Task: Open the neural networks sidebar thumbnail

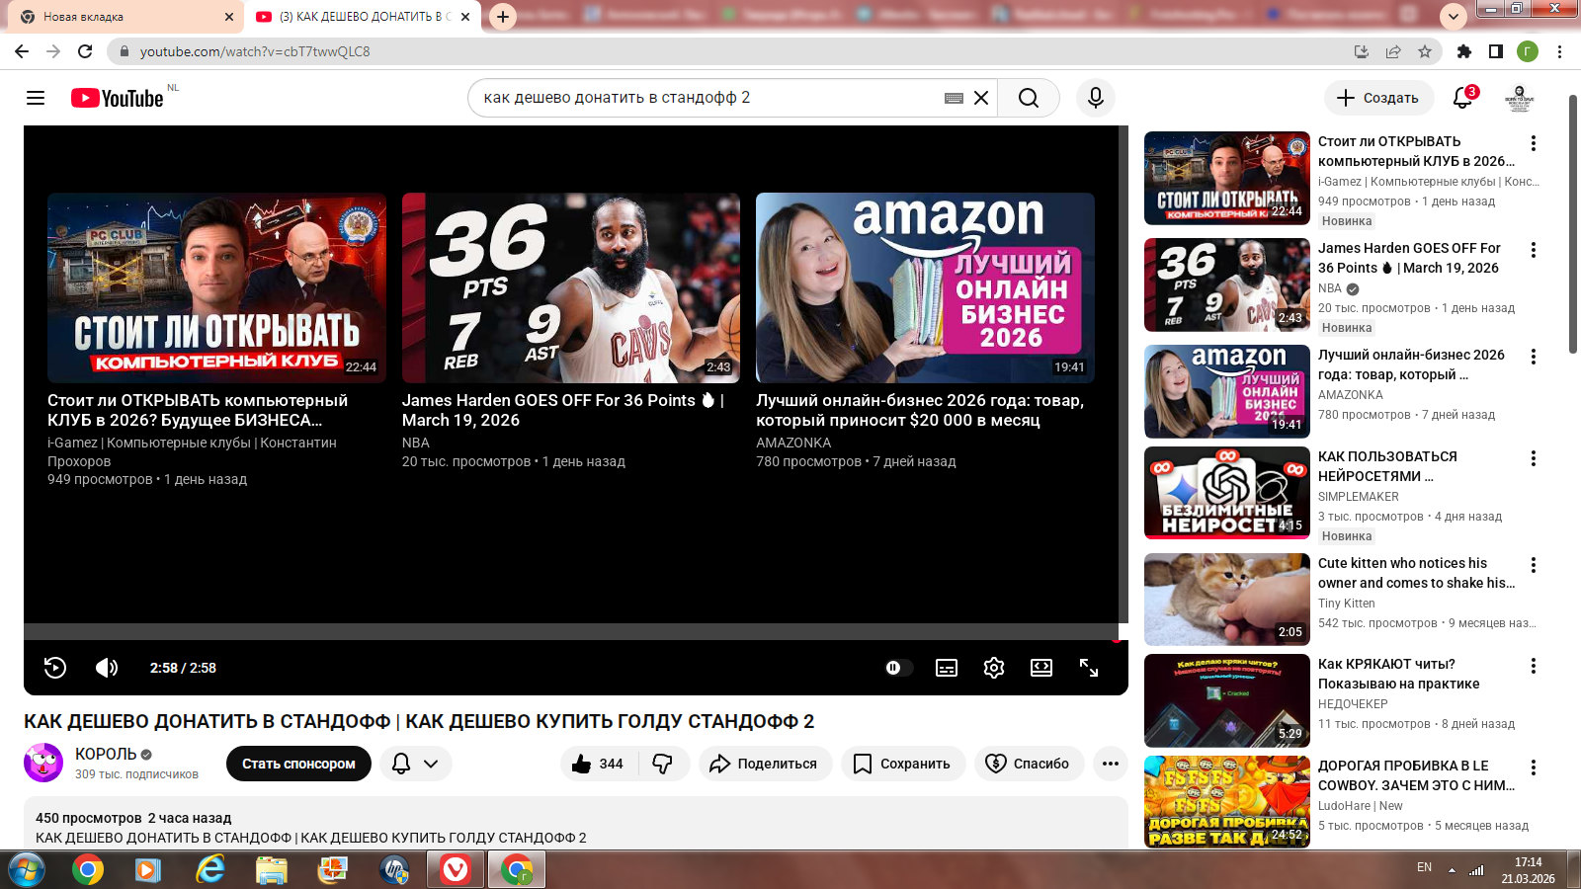Action: click(x=1227, y=493)
